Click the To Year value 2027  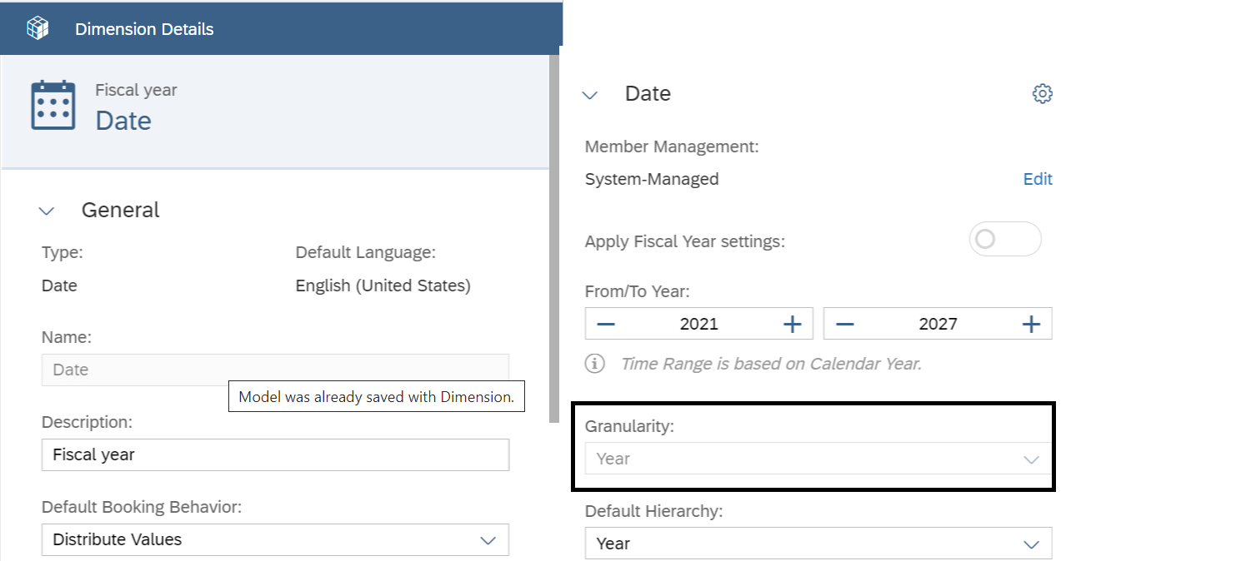(x=938, y=324)
